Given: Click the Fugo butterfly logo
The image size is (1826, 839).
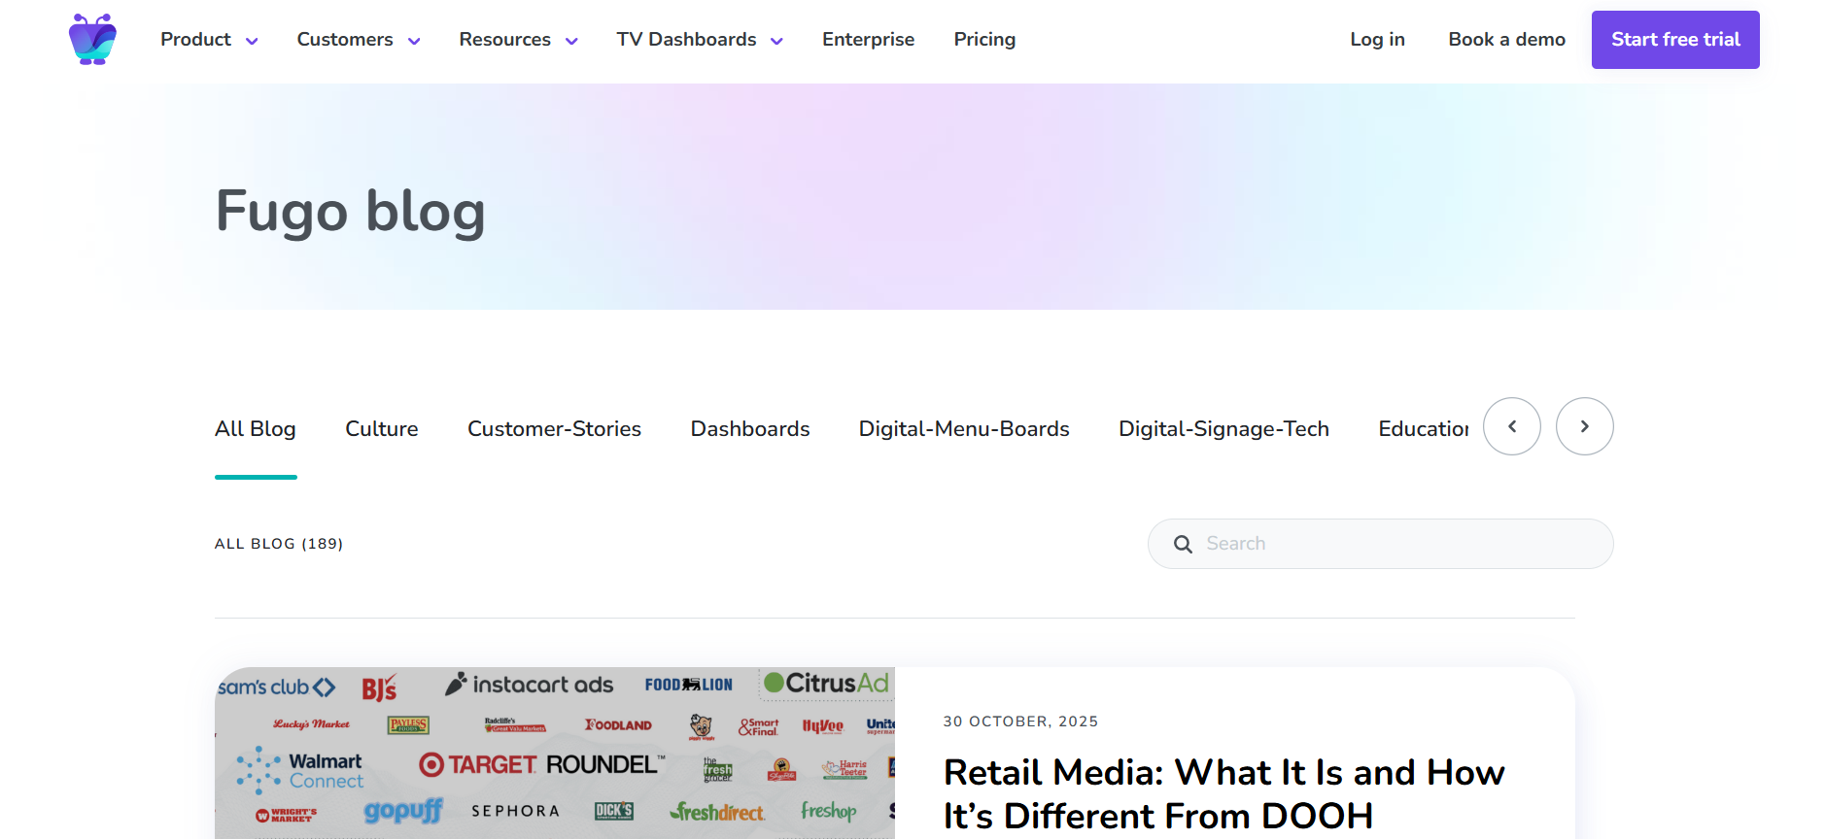Looking at the screenshot, I should coord(92,40).
